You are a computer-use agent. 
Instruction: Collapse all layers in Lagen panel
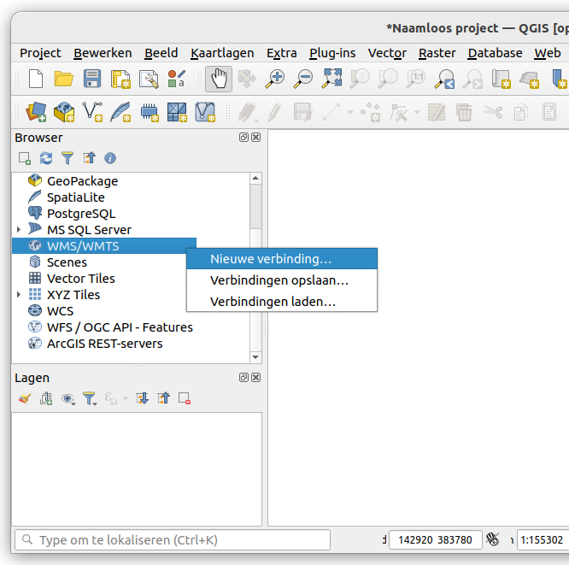click(x=163, y=398)
